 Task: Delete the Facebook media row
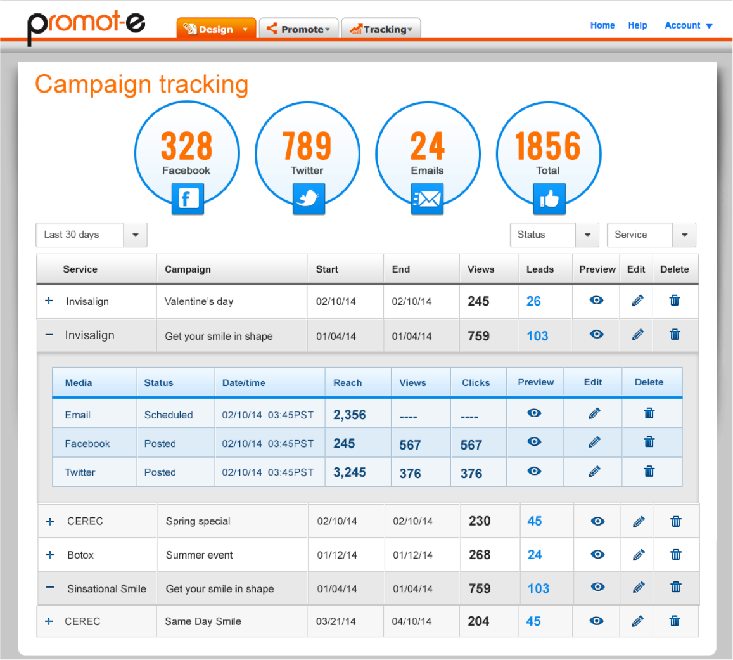click(649, 441)
